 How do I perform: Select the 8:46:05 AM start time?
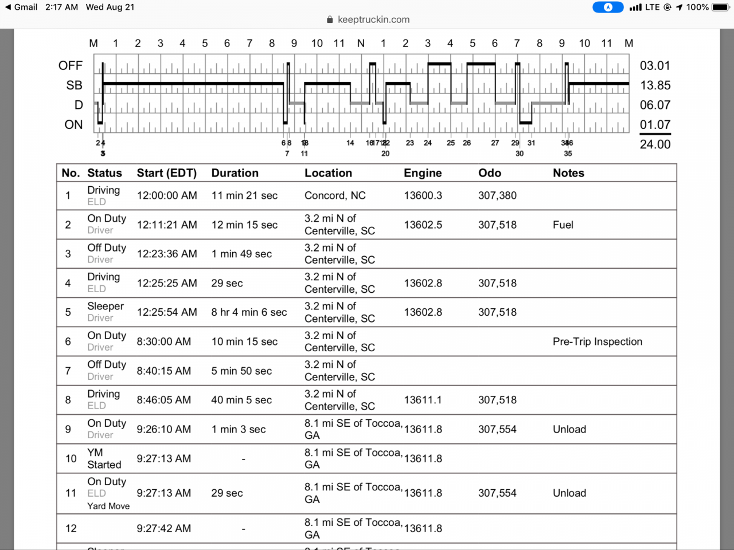coord(164,400)
